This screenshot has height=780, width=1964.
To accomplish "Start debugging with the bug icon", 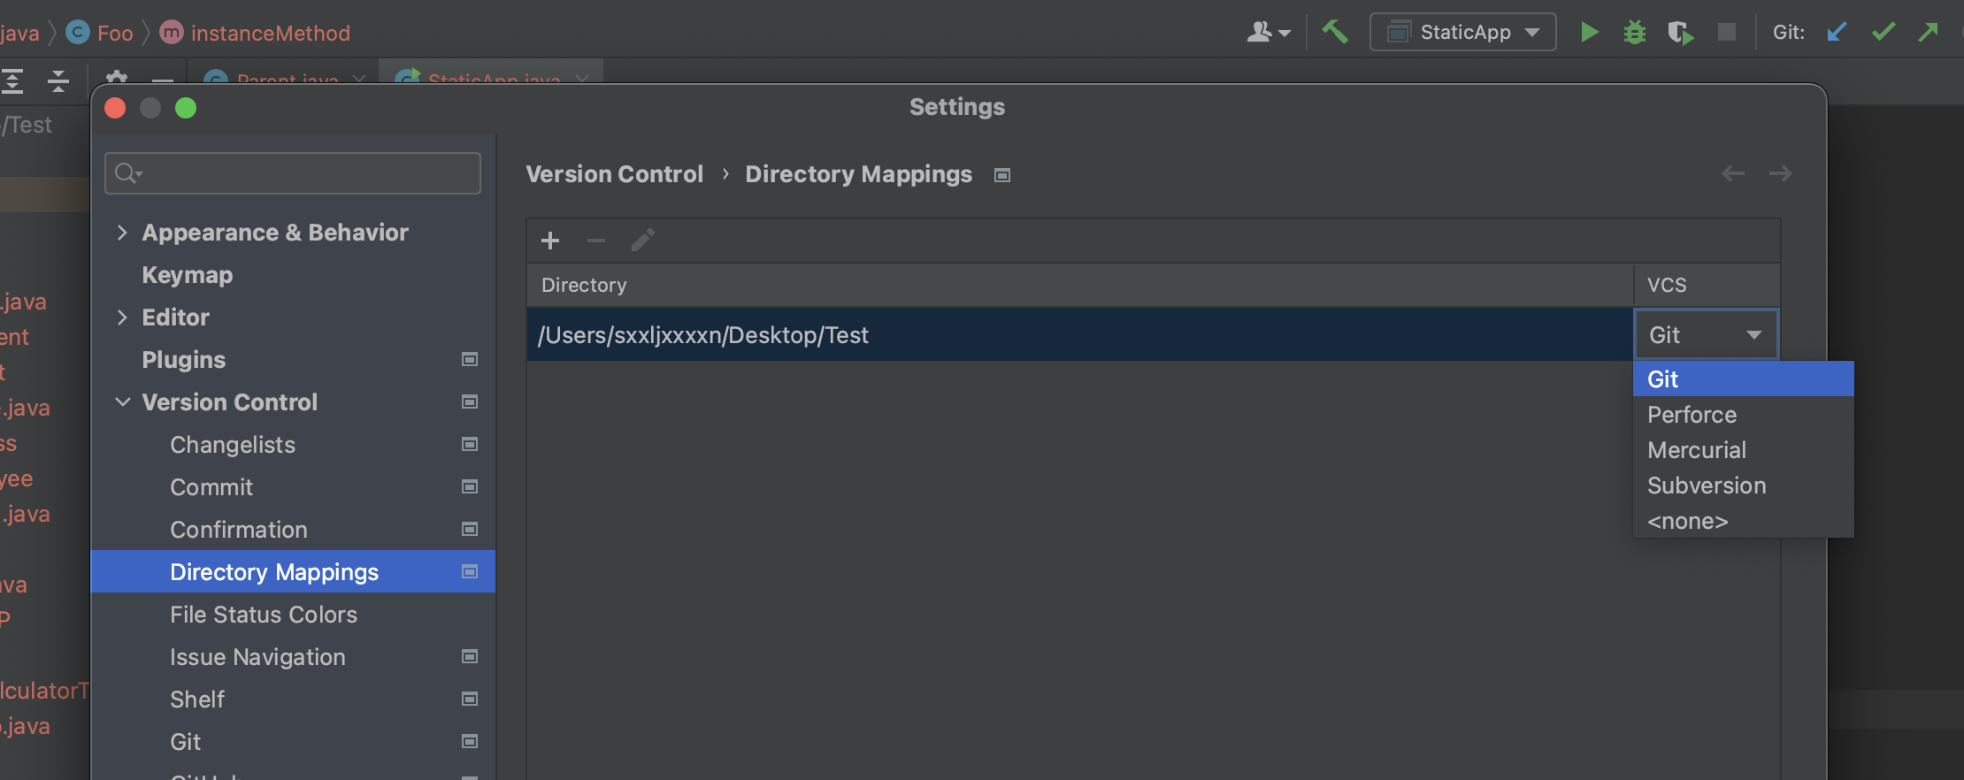I will point(1634,33).
